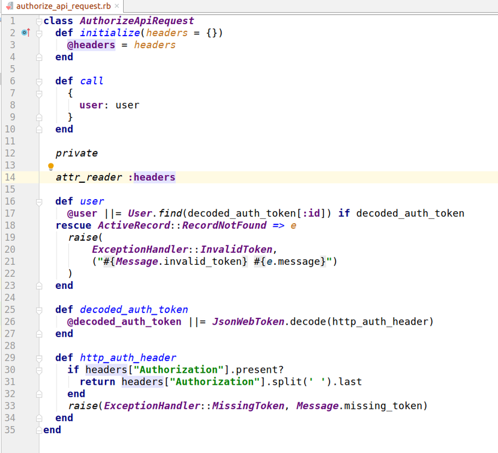
Task: Collapse the call method fold marker
Action: [39, 81]
